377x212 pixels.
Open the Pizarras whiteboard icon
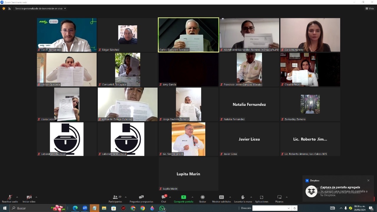coord(279,197)
